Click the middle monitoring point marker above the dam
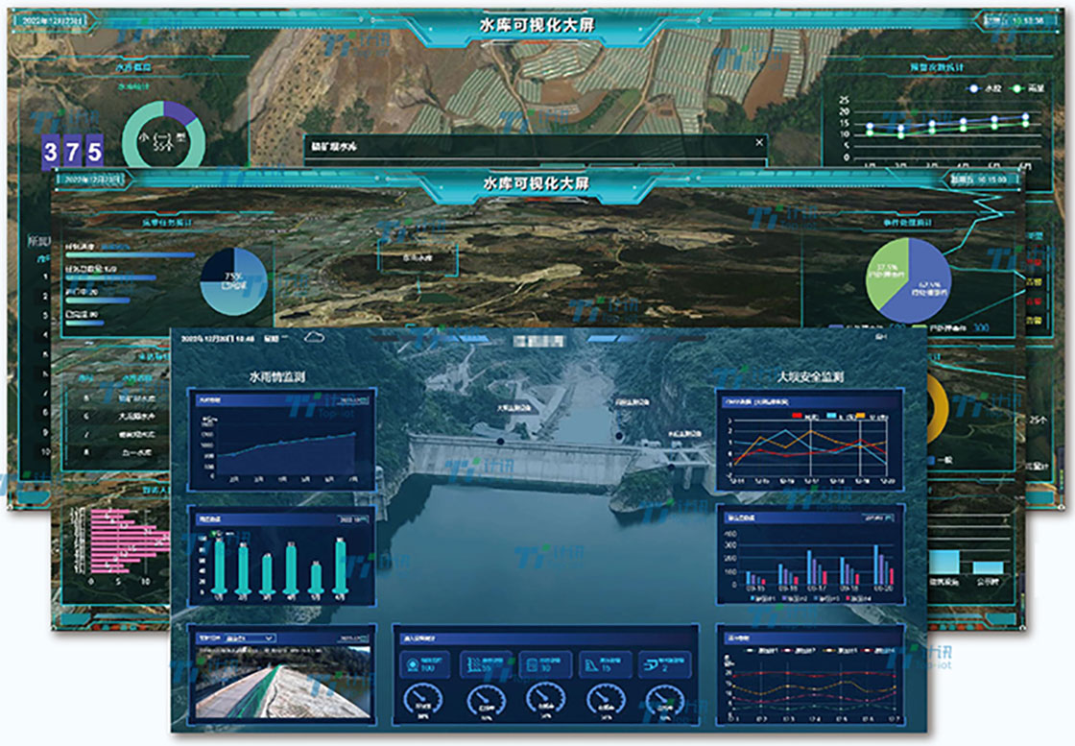Viewport: 1075px width, 746px height. (619, 435)
